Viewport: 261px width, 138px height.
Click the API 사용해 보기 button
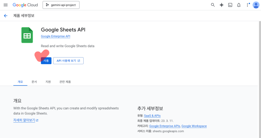68,61
